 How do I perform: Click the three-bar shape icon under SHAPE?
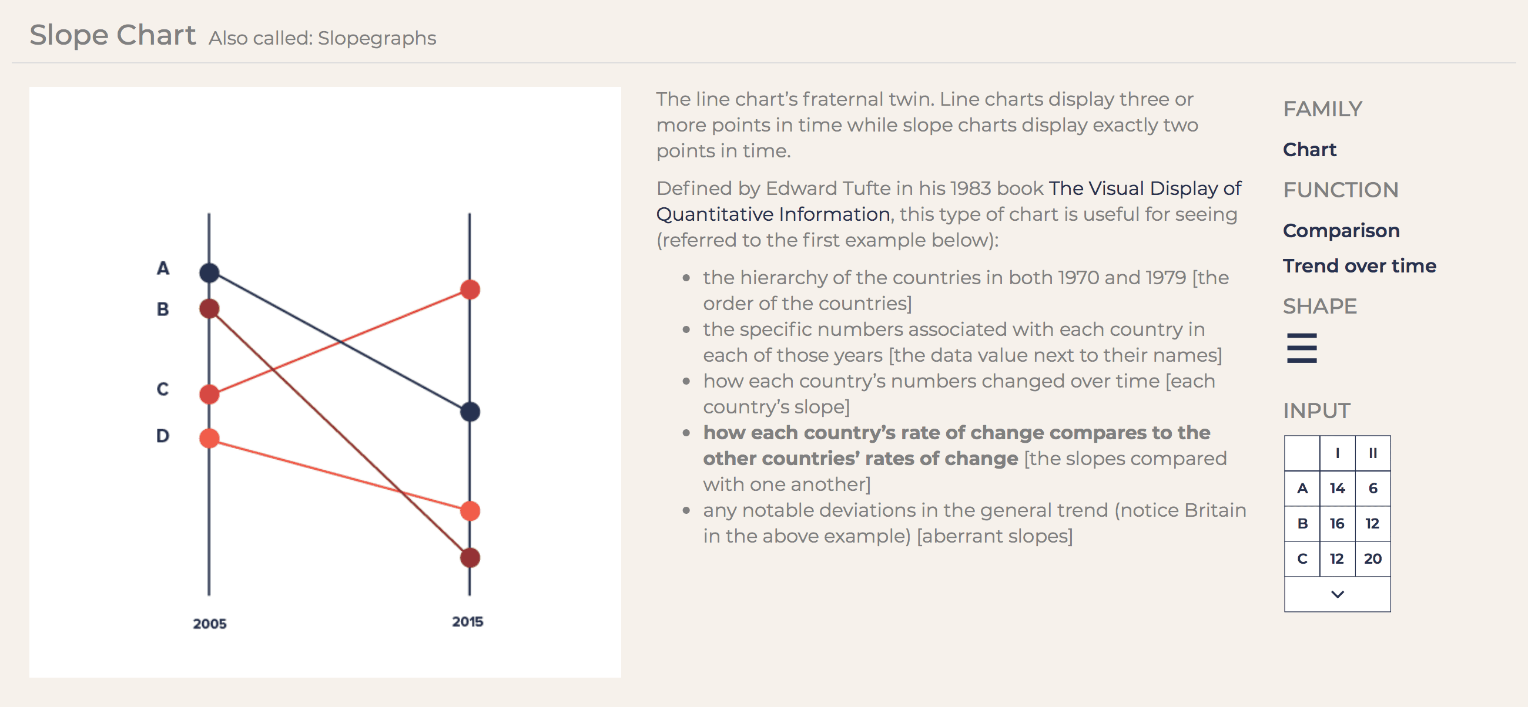(x=1302, y=348)
